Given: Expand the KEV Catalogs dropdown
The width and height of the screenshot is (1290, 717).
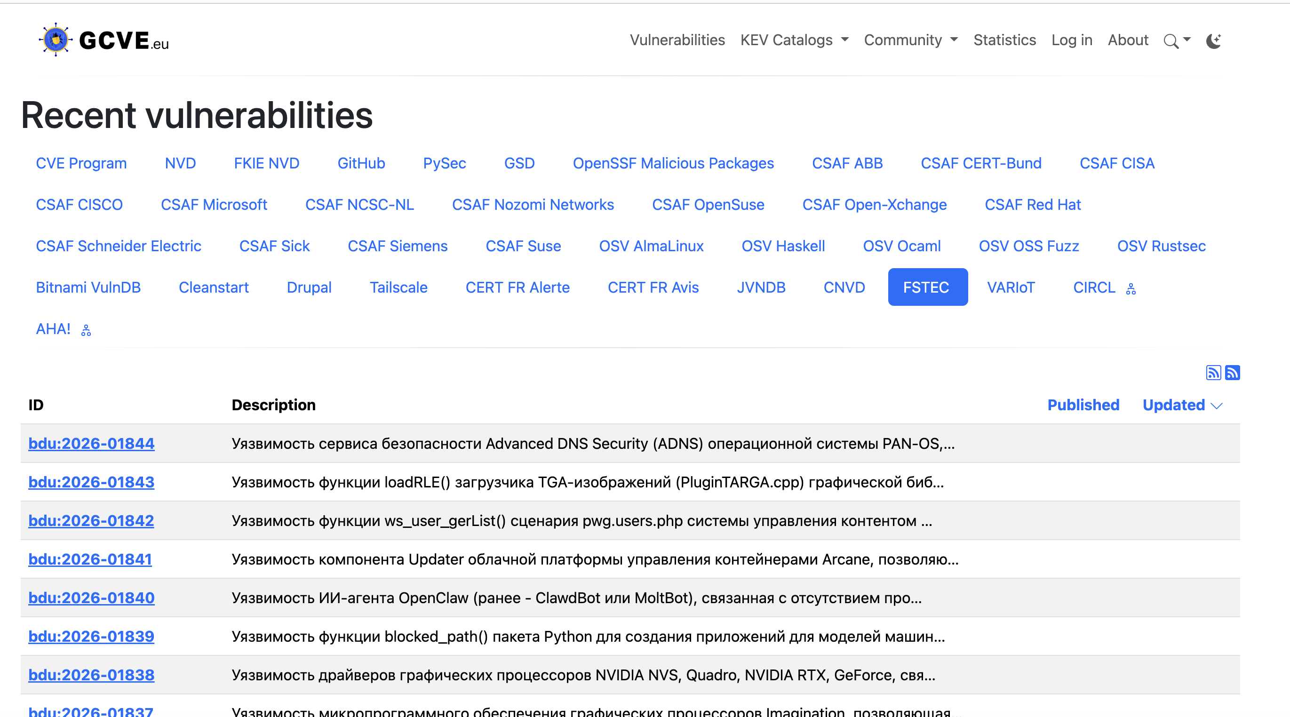Looking at the screenshot, I should [x=794, y=40].
